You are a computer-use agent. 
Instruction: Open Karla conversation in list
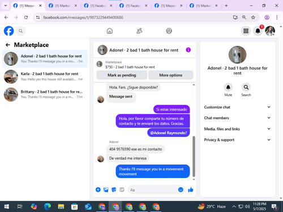45,76
